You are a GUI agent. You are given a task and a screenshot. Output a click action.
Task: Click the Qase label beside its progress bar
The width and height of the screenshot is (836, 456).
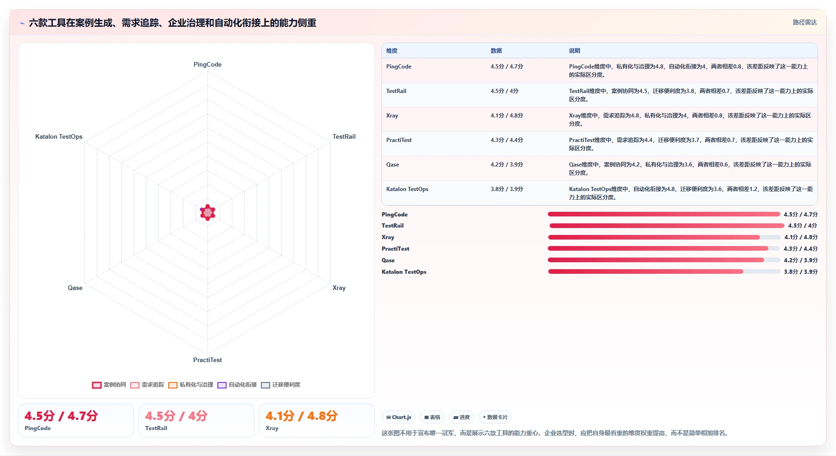click(x=388, y=260)
